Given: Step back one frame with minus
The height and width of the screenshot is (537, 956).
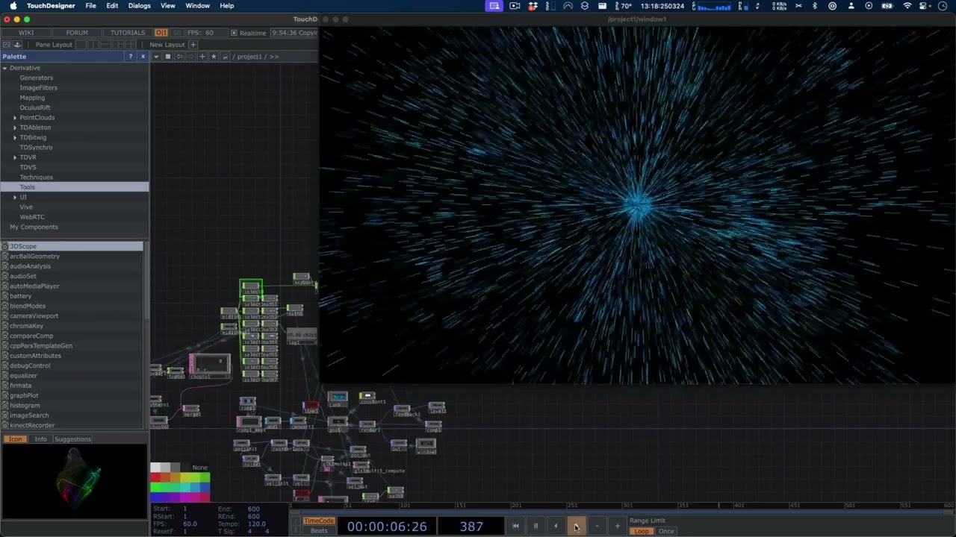Looking at the screenshot, I should [597, 527].
